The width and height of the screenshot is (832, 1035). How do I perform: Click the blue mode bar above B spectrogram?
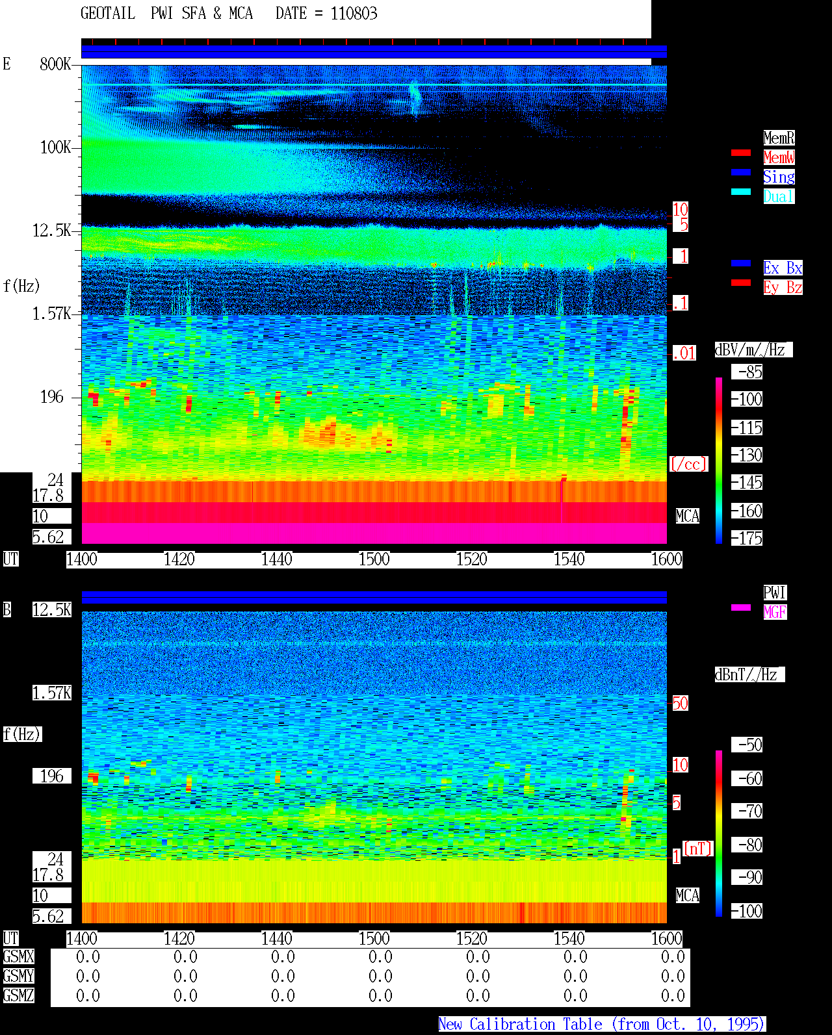(x=374, y=598)
